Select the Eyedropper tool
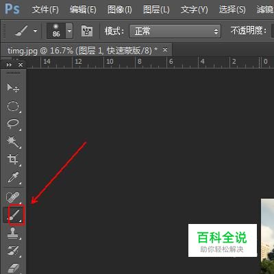274x274 pixels. [13, 177]
